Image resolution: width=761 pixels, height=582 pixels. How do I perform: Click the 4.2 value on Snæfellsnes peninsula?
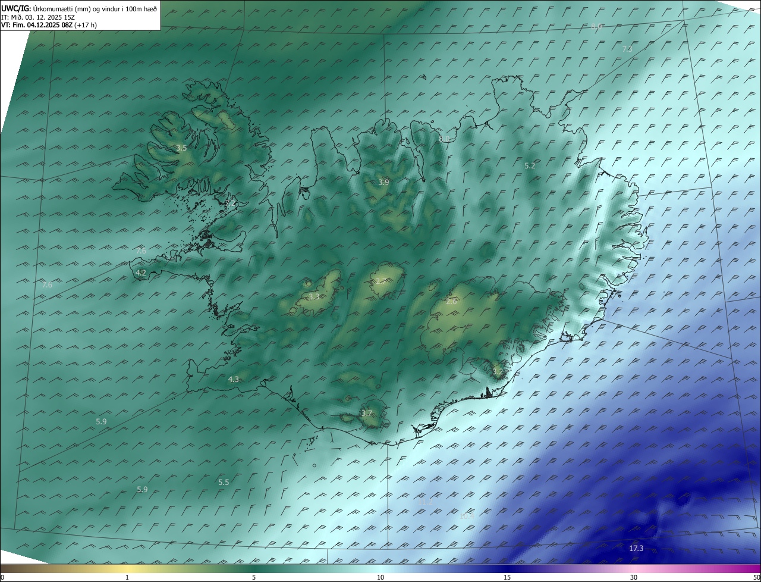(x=141, y=273)
